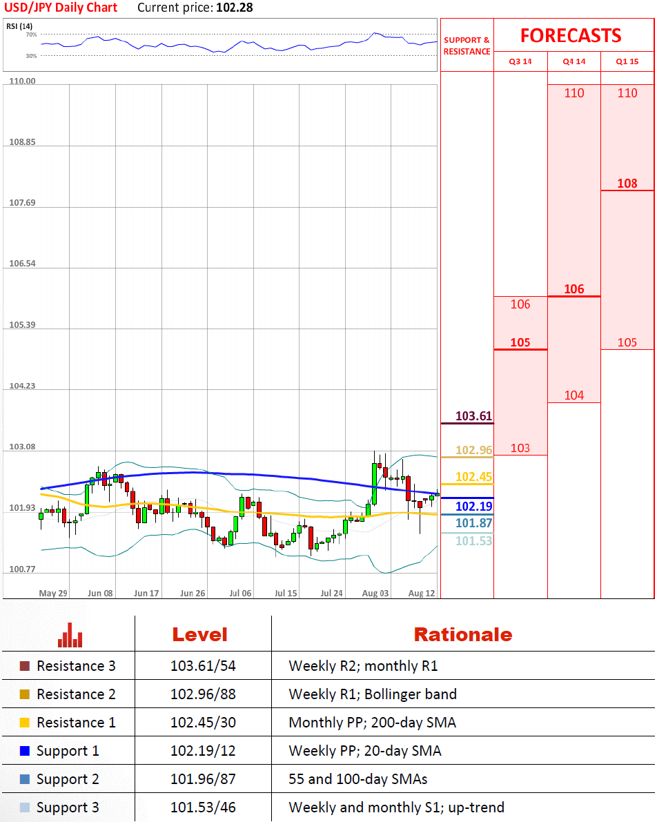The width and height of the screenshot is (657, 822).
Task: Click the 101.96/87 level cell
Action: tap(203, 779)
